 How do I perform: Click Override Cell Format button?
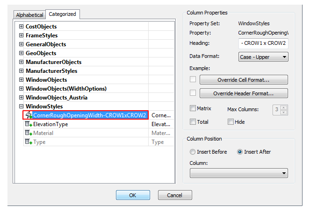coord(244,79)
